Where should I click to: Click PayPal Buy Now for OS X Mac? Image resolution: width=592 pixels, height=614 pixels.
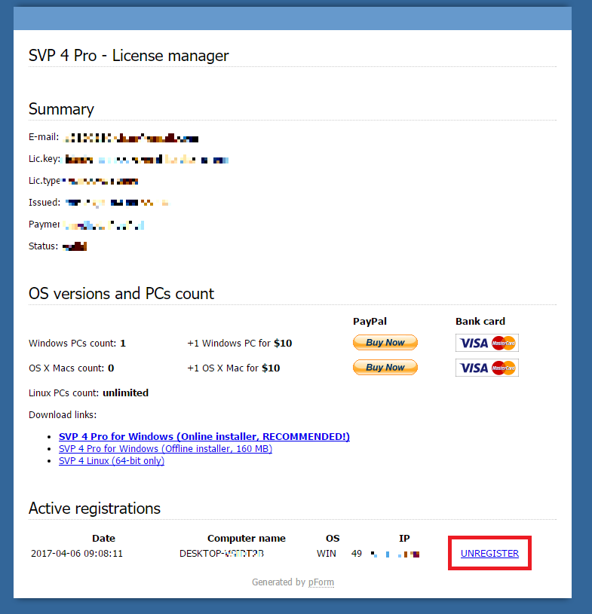tap(385, 368)
